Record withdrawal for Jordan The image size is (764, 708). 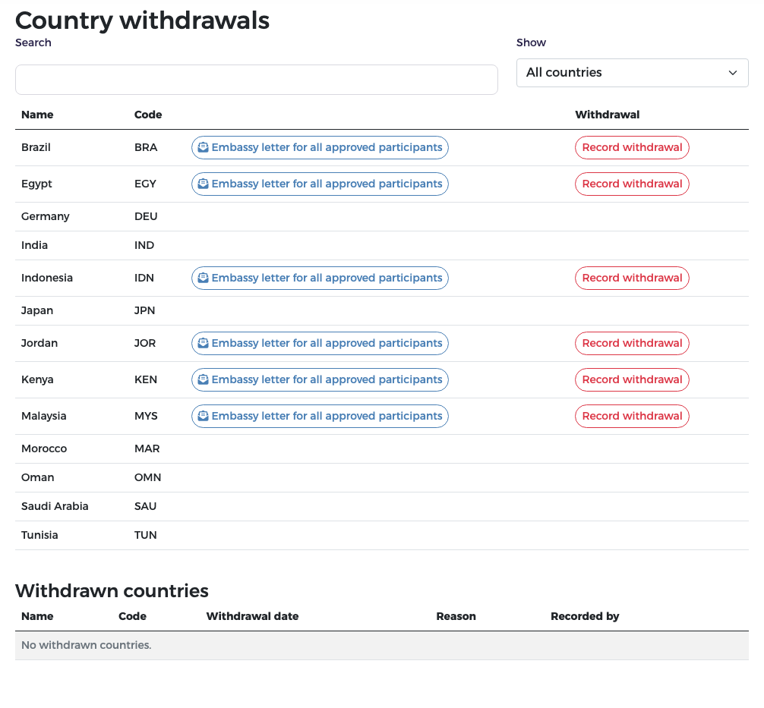632,343
